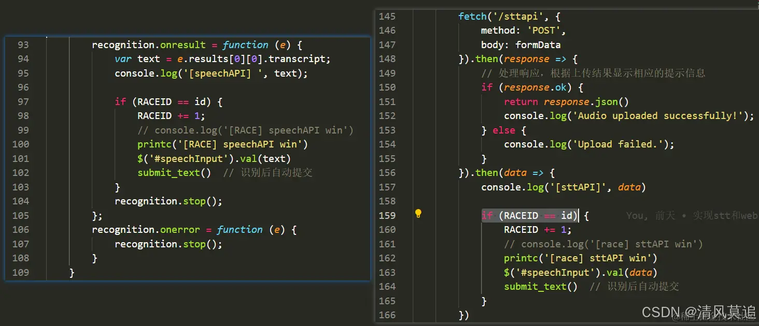Click line number 93 in left editor
Screen dimensions: 759x326
23,45
